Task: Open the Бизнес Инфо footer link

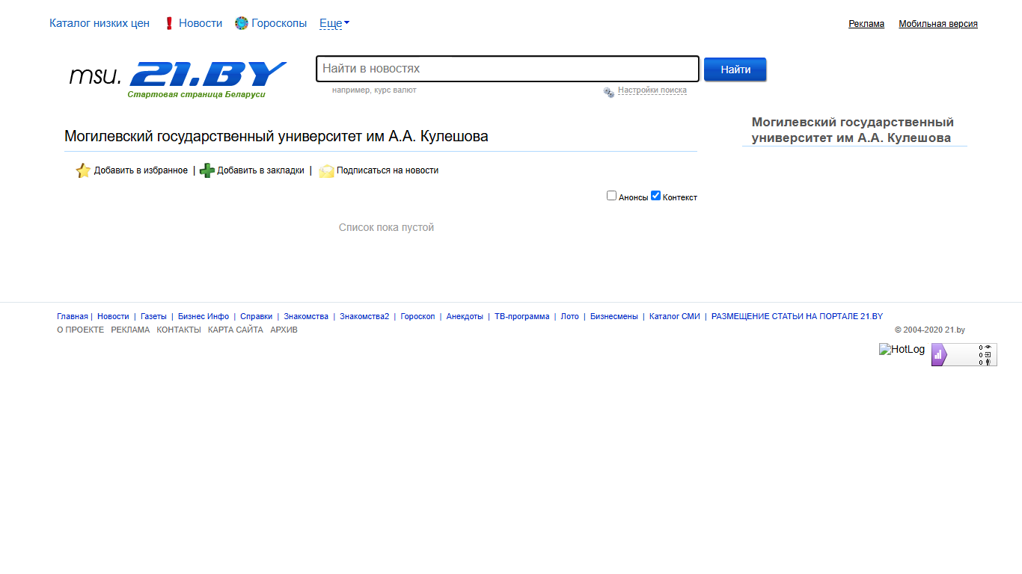Action: [x=204, y=317]
